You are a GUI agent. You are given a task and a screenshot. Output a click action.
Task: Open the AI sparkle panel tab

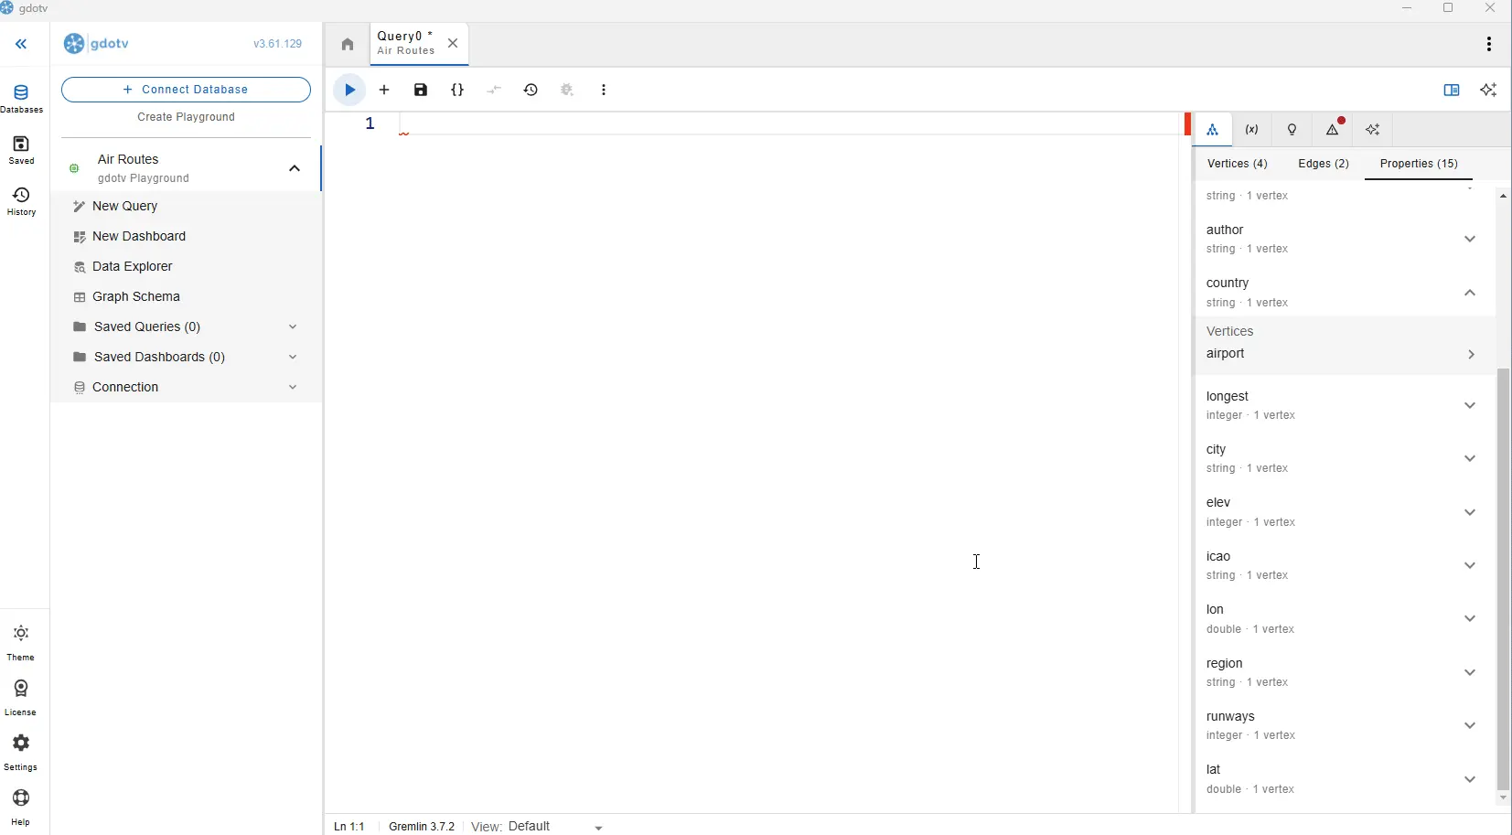pos(1373,130)
